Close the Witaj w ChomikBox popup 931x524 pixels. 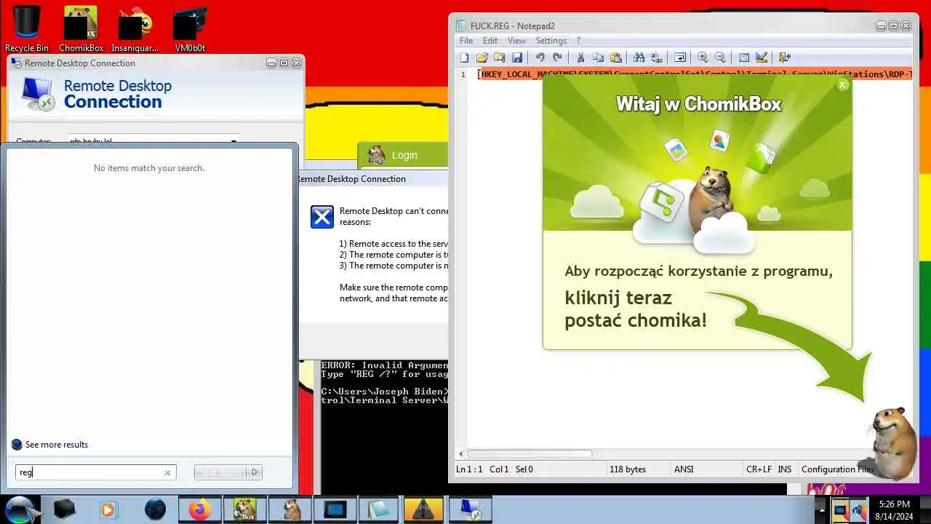click(x=842, y=85)
